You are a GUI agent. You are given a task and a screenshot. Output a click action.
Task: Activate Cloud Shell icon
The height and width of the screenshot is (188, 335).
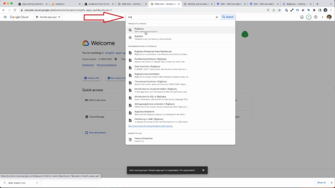click(x=302, y=17)
